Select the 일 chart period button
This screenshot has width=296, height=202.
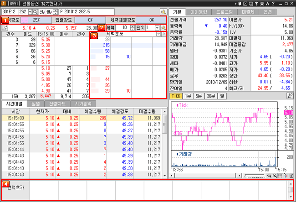[x=222, y=96]
